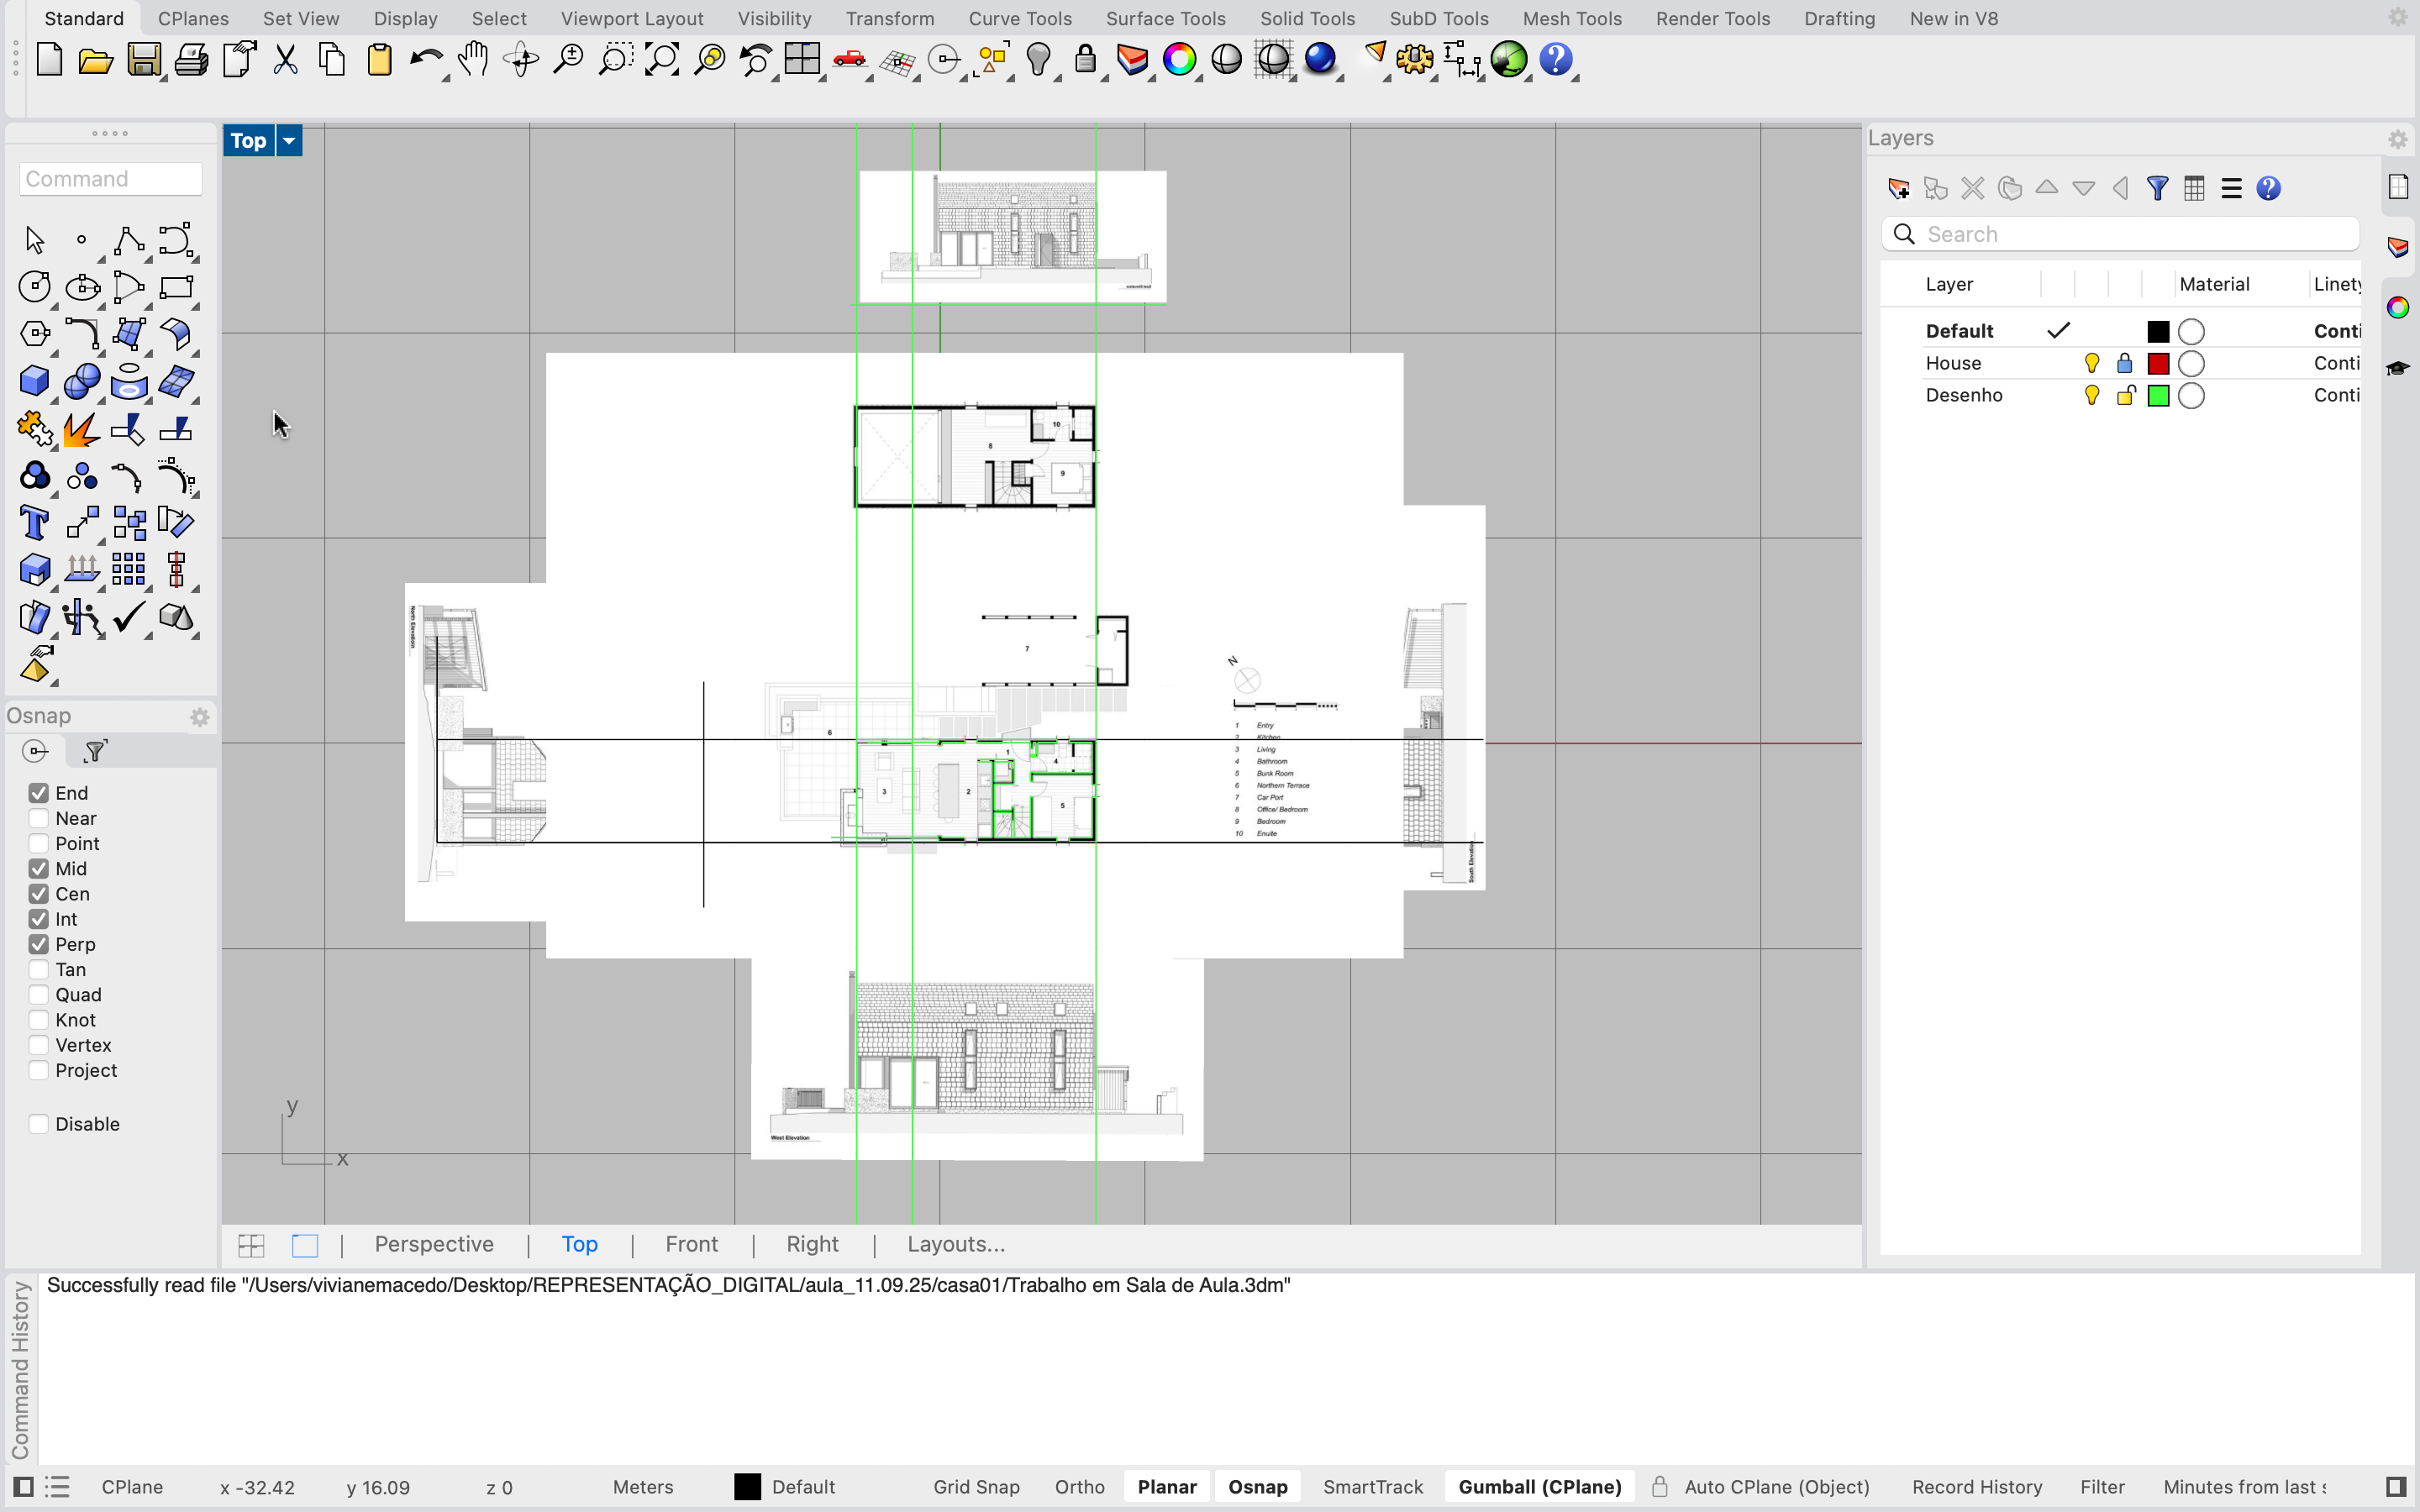Viewport: 2420px width, 1512px height.
Task: Click the Box solid tool icon
Action: click(34, 381)
